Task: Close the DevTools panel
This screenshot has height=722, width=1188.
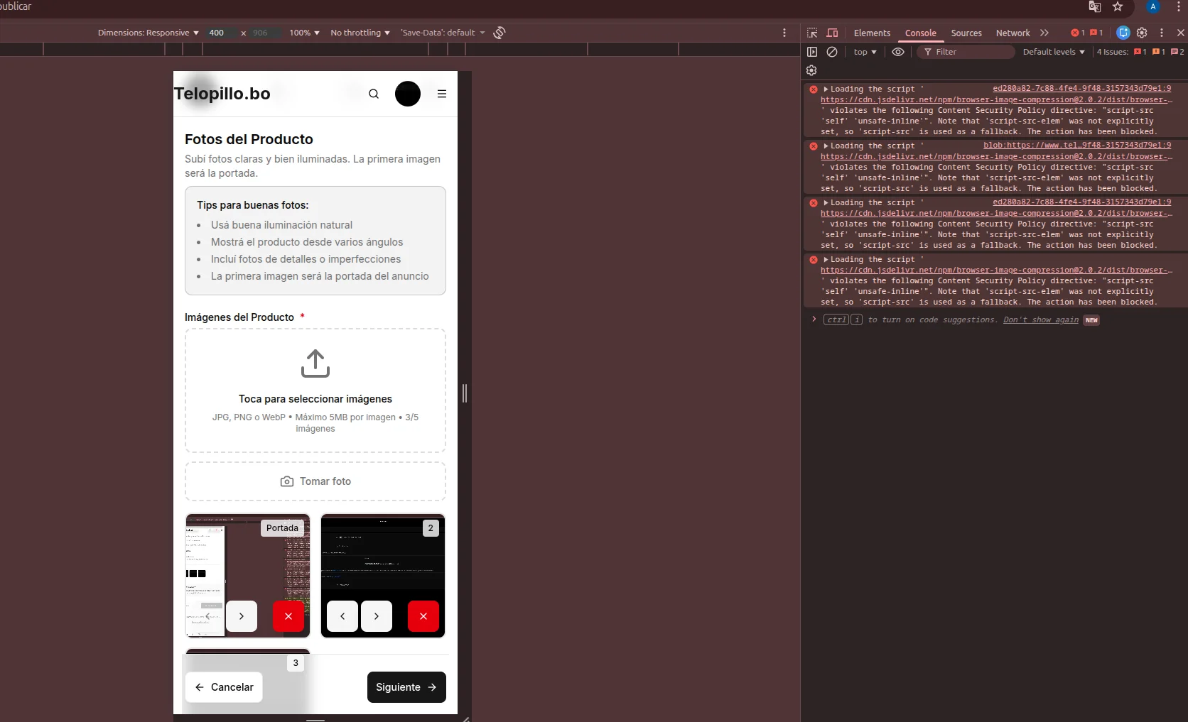Action: point(1181,33)
